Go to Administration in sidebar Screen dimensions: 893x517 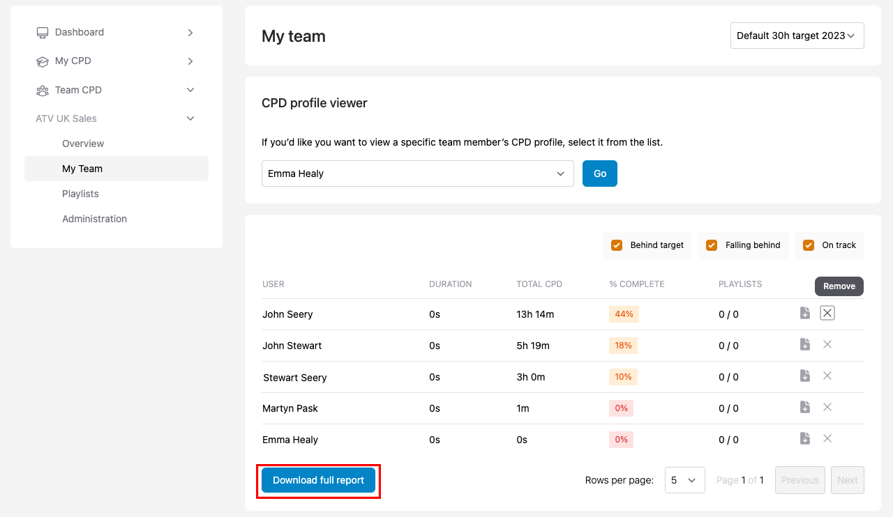click(x=94, y=219)
